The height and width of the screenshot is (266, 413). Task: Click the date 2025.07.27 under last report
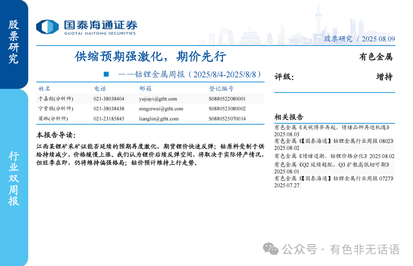pos(286,185)
